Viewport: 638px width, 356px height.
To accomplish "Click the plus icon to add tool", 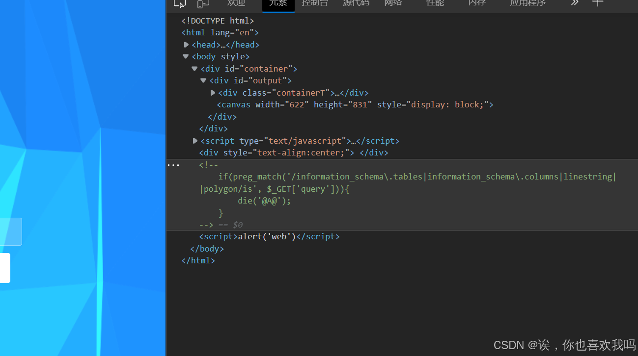I will [x=597, y=2].
